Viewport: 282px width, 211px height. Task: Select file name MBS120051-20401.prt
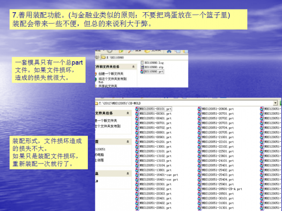[156, 198]
